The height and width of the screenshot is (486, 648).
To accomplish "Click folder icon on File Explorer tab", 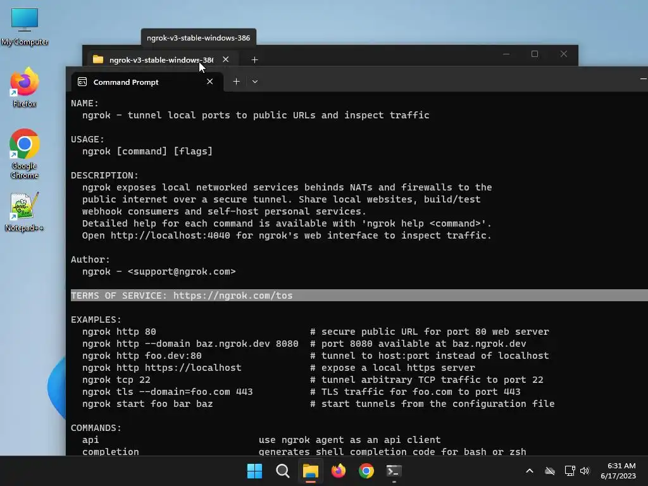I will tap(98, 59).
